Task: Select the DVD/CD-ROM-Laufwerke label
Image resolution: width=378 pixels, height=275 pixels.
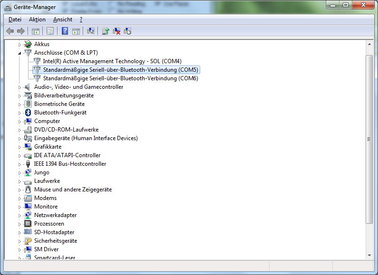Action: click(66, 130)
